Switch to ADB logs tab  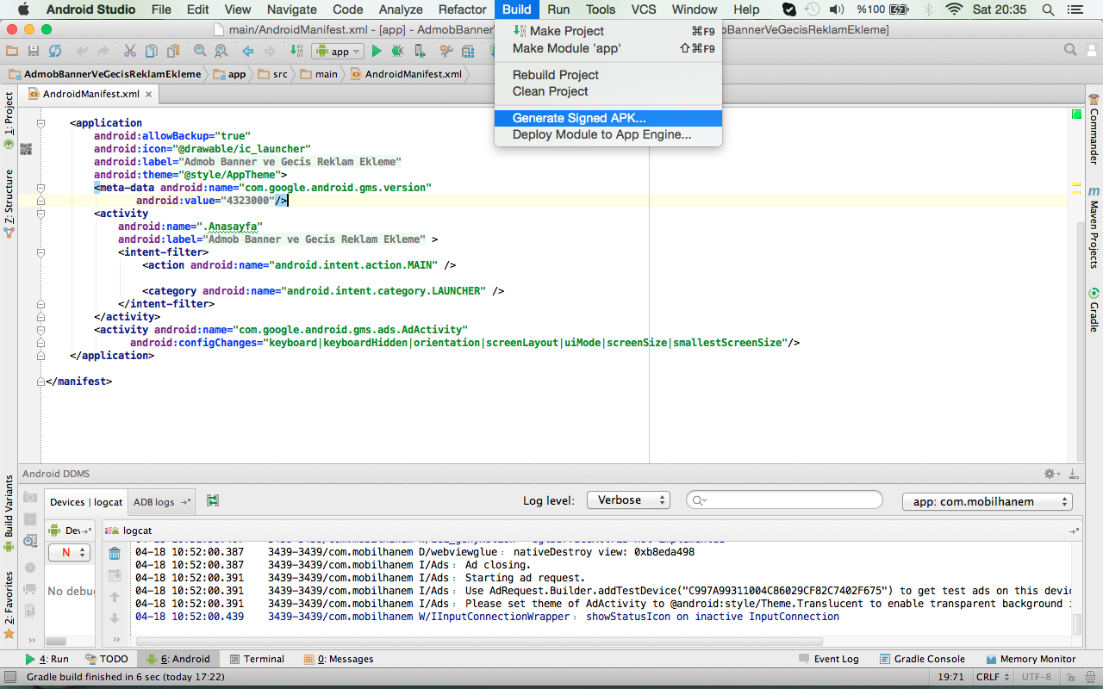tap(161, 501)
